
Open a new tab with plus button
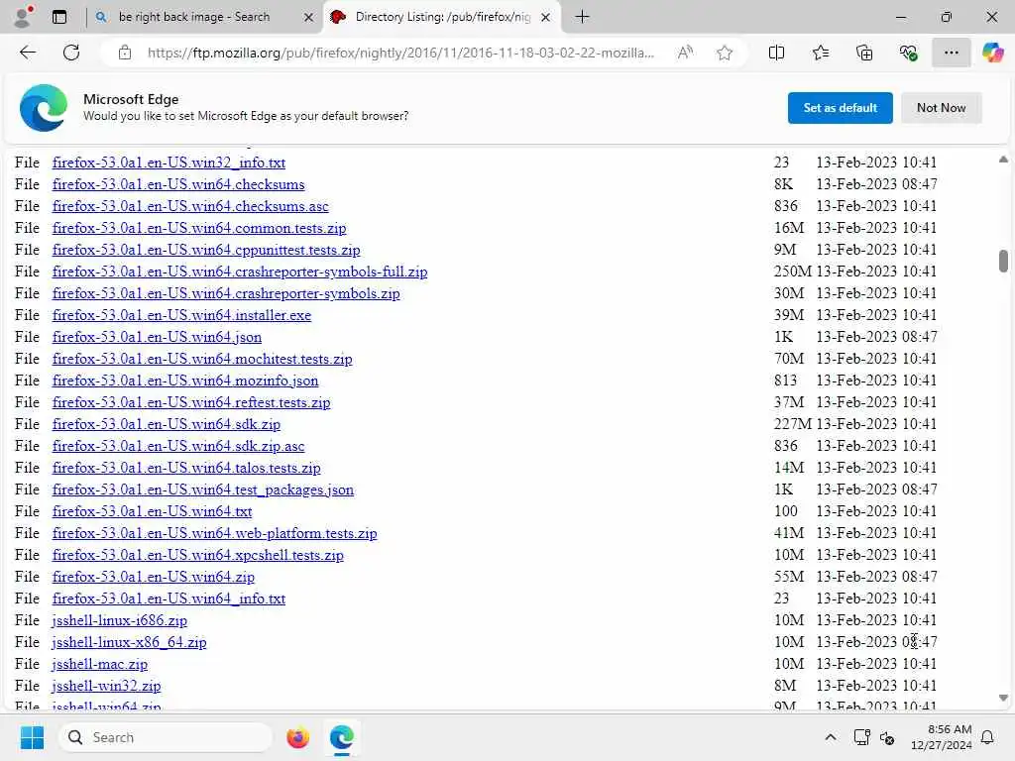pos(582,17)
